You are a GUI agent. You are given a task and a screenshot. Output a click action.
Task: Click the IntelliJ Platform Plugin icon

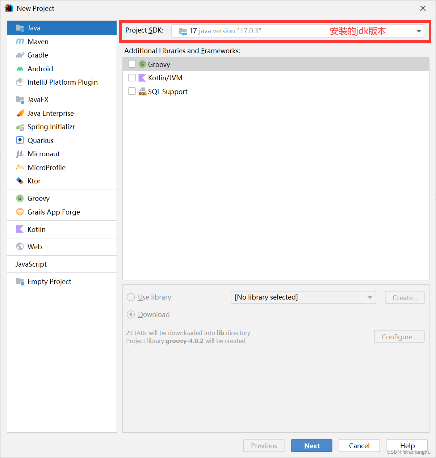pos(20,82)
